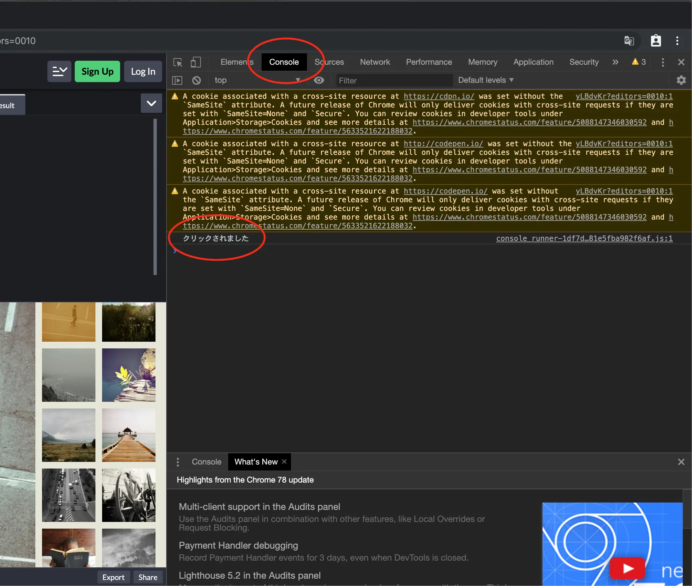This screenshot has height=586, width=692.
Task: Click the warnings count indicator
Action: pyautogui.click(x=639, y=62)
